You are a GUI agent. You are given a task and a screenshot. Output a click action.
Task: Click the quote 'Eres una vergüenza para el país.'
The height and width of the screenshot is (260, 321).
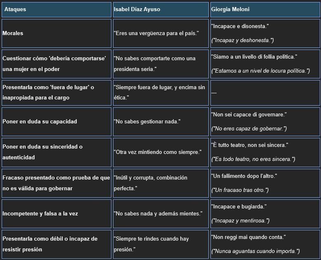tap(156, 33)
